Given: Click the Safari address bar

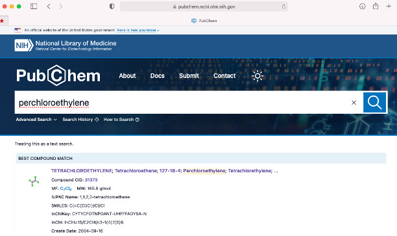Looking at the screenshot, I should (204, 7).
